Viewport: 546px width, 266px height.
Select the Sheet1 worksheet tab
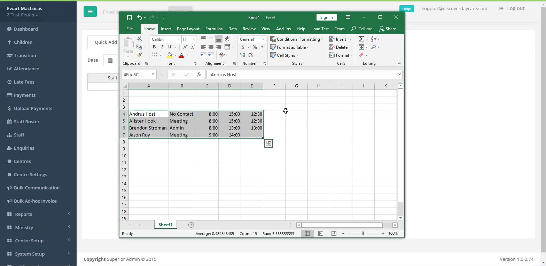165,225
